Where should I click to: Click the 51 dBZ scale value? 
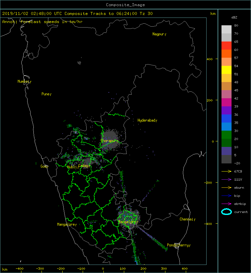tap(236, 74)
